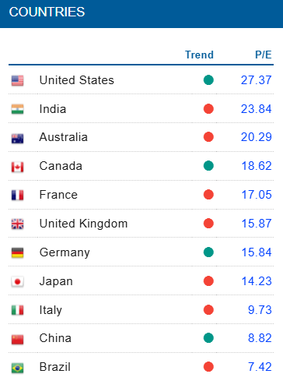Click the Brazil flag icon

point(17,368)
